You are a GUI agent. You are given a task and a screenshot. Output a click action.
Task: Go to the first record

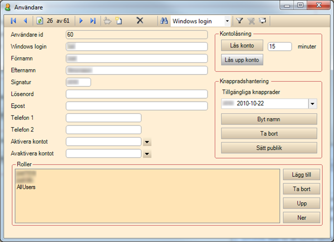(x=14, y=21)
